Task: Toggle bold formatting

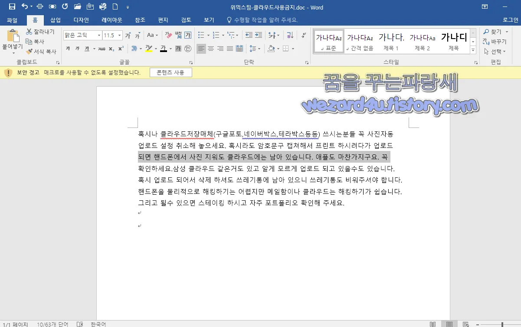Action: click(68, 49)
